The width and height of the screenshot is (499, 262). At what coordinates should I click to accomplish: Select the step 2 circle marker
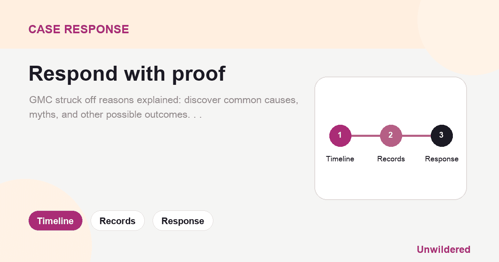click(x=391, y=136)
